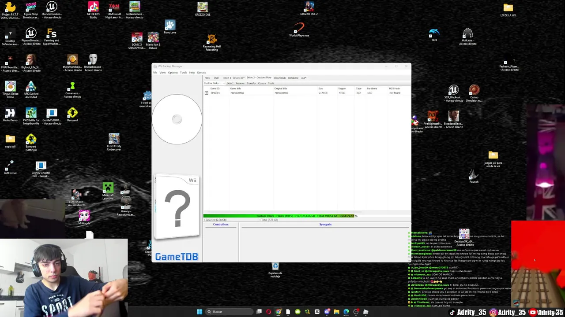565x317 pixels.
Task: Open the Minecraft Launcher desktop icon
Action: point(108,192)
